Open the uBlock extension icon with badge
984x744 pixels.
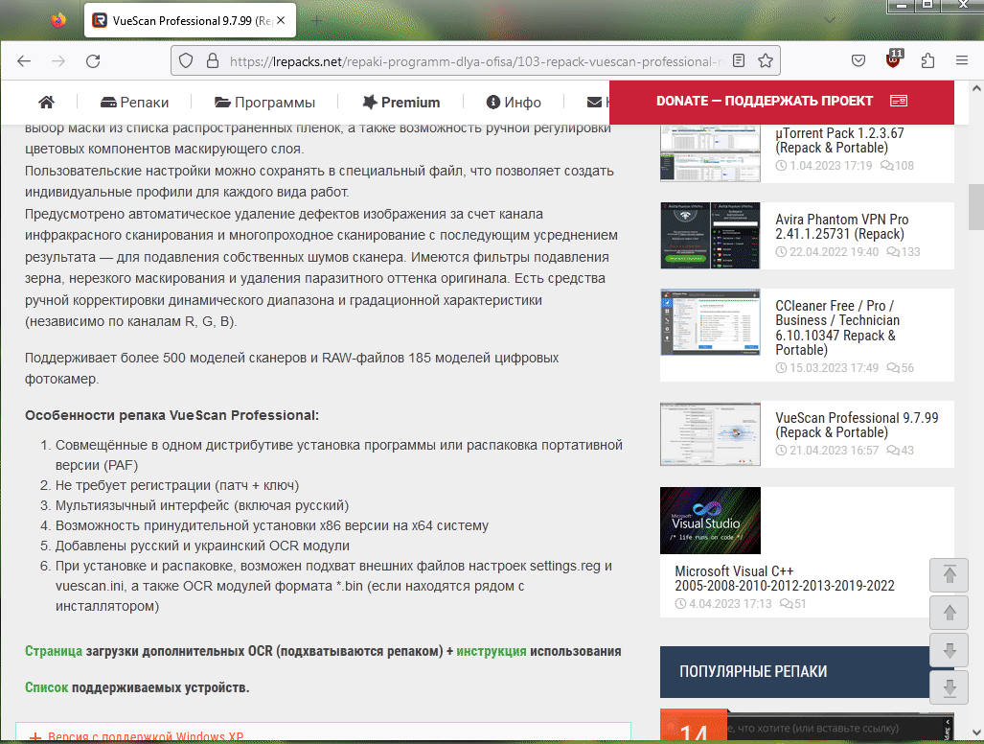(x=894, y=60)
